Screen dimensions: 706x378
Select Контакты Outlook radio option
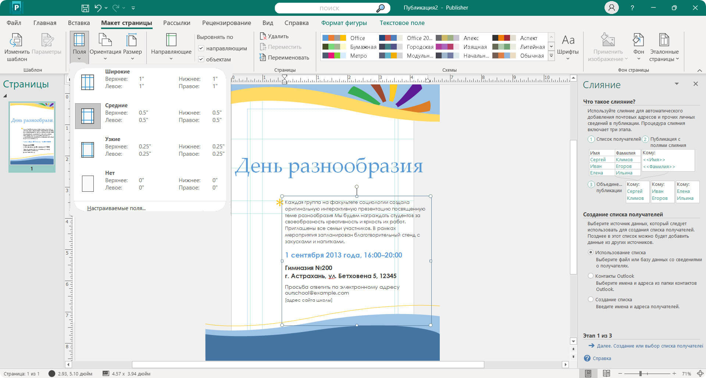[591, 276]
